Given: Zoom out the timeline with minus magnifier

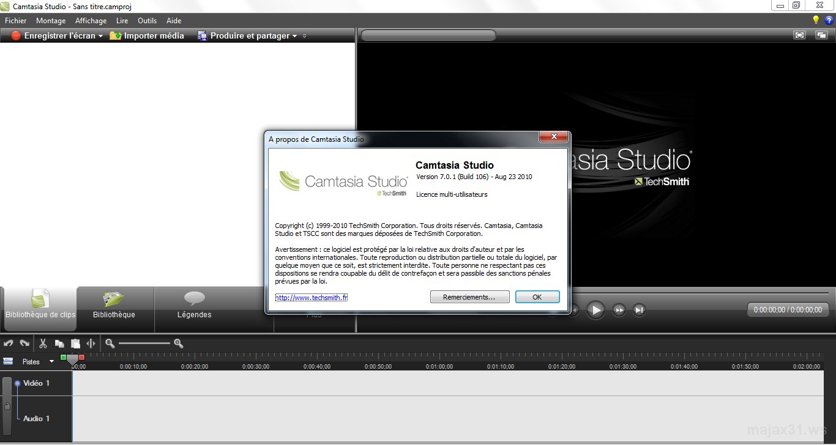Looking at the screenshot, I should (110, 344).
